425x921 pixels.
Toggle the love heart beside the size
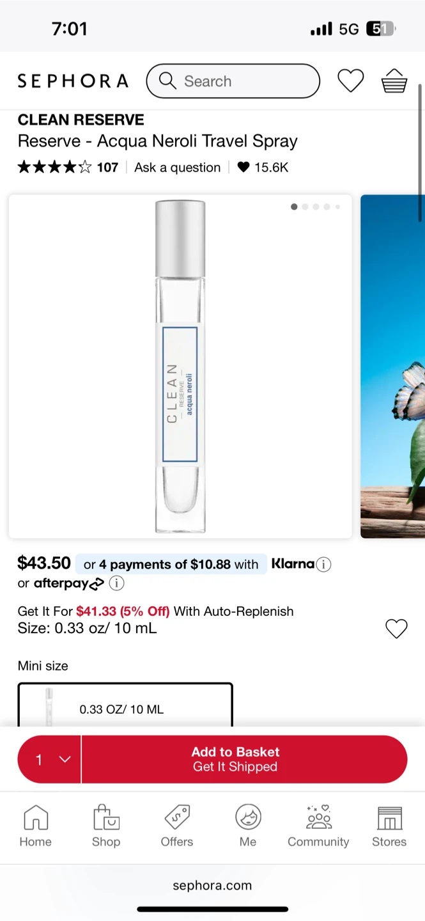tap(396, 629)
